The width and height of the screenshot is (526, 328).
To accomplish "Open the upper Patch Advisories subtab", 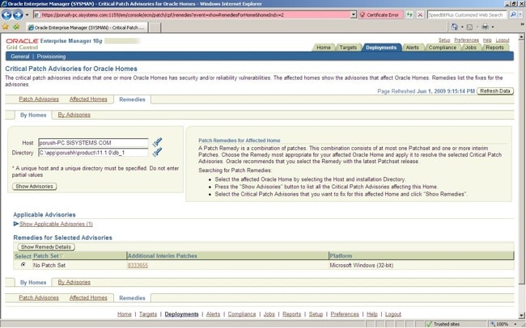I will tap(39, 99).
